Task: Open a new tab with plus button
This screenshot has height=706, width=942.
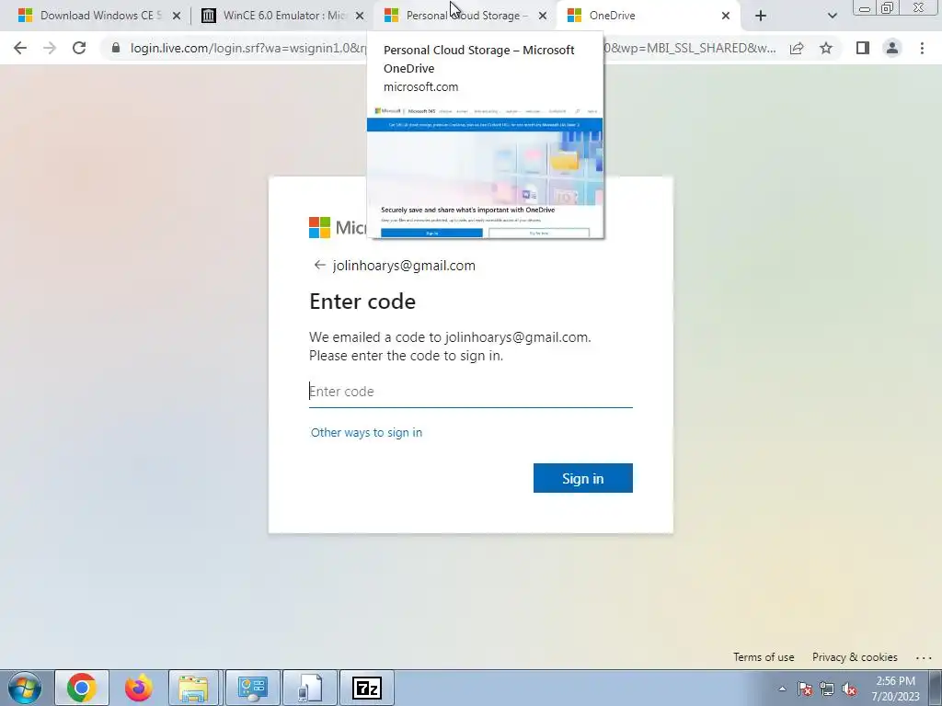Action: click(x=761, y=16)
